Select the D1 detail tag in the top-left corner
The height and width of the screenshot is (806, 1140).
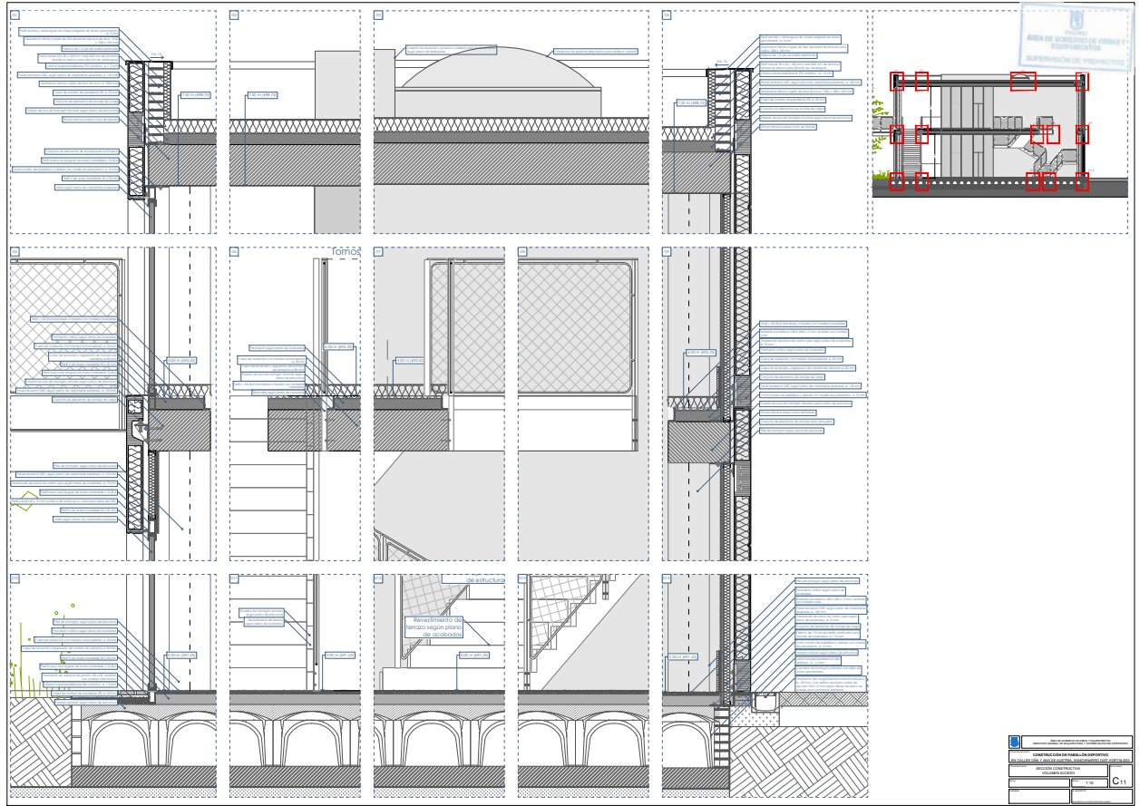pos(15,15)
